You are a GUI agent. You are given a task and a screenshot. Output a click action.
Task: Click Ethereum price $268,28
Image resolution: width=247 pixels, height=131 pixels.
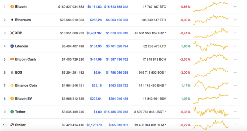click(x=96, y=20)
